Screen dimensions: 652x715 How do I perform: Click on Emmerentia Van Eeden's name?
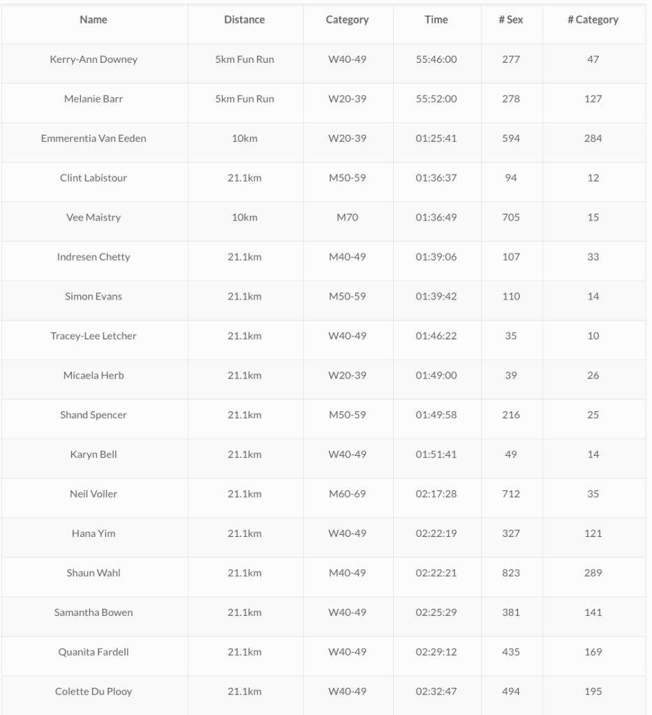[x=94, y=138]
